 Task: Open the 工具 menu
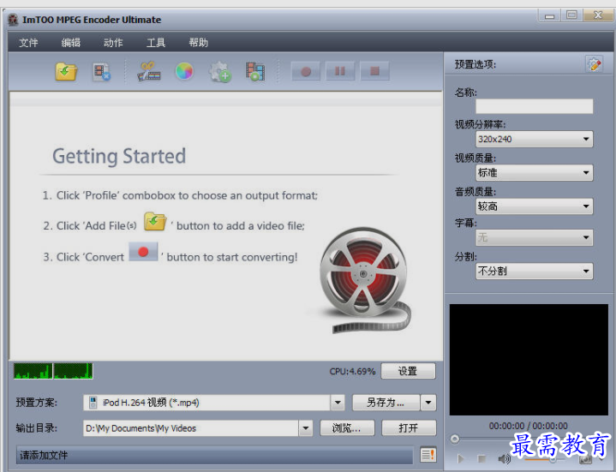coord(156,43)
